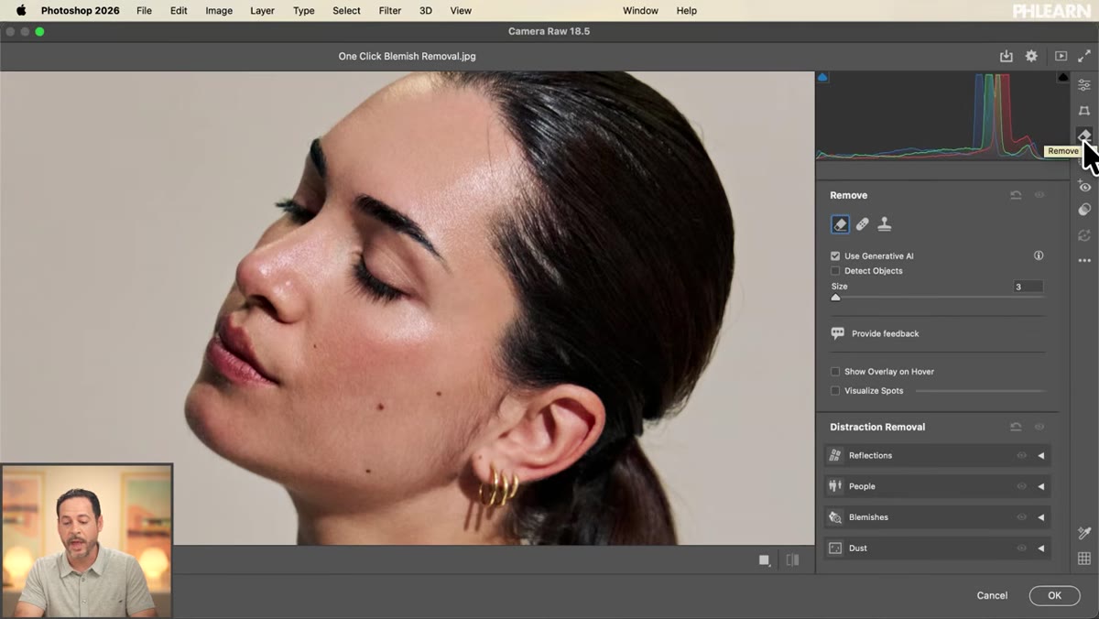Screen dimensions: 1099x619
Task: Open Camera Raw preferences gear
Action: (1031, 56)
